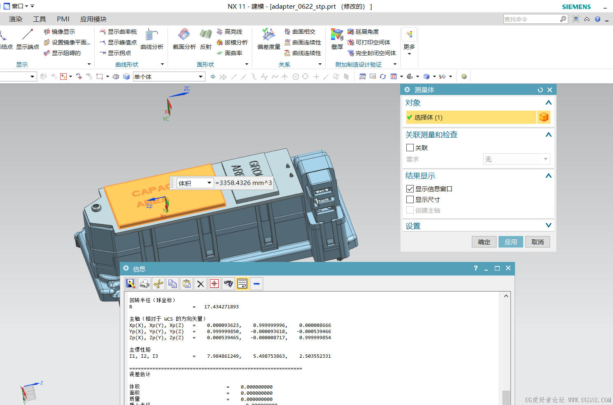Click the 镜像显示 mirror display tool
Viewport: 613px width, 405px height.
click(59, 32)
